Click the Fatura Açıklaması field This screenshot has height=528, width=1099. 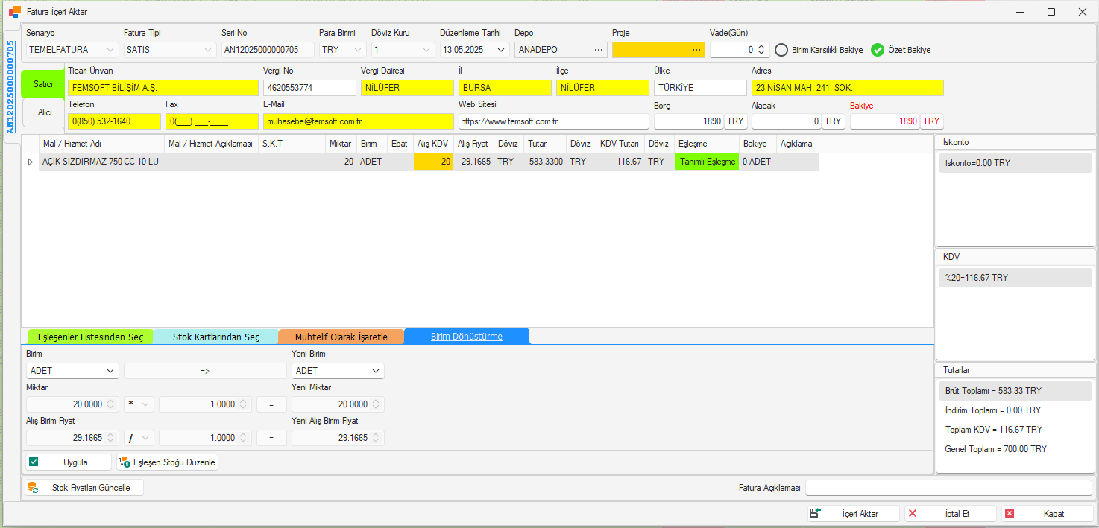click(x=948, y=488)
